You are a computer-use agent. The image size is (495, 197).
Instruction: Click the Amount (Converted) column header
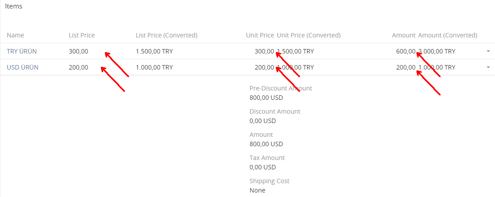pos(448,35)
